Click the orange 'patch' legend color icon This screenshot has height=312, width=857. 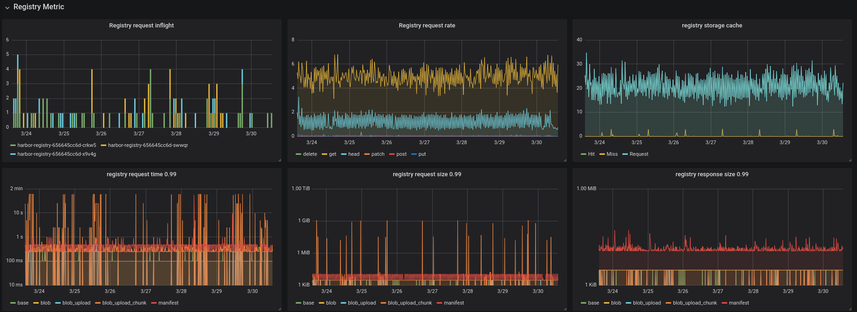click(367, 154)
